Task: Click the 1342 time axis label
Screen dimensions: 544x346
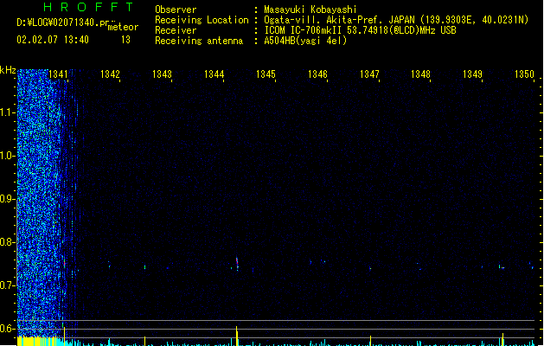Action: point(110,74)
